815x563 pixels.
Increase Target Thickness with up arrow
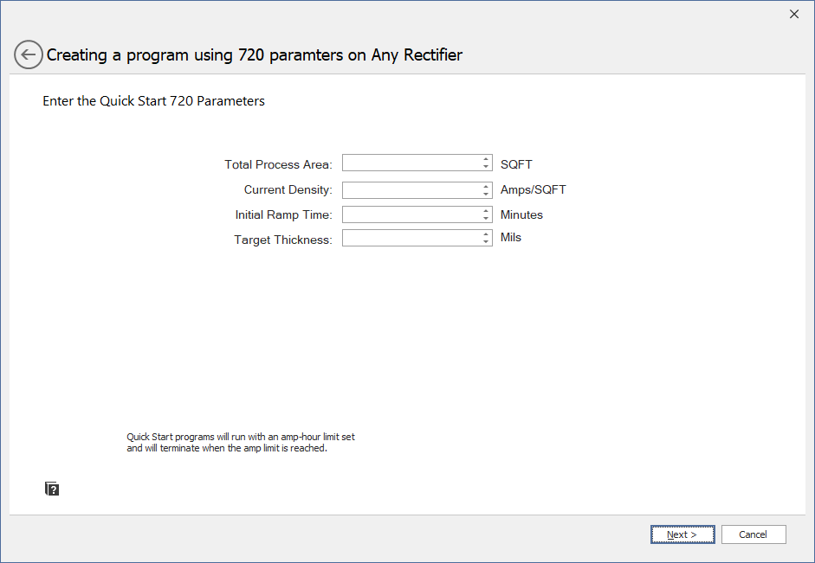(x=486, y=234)
